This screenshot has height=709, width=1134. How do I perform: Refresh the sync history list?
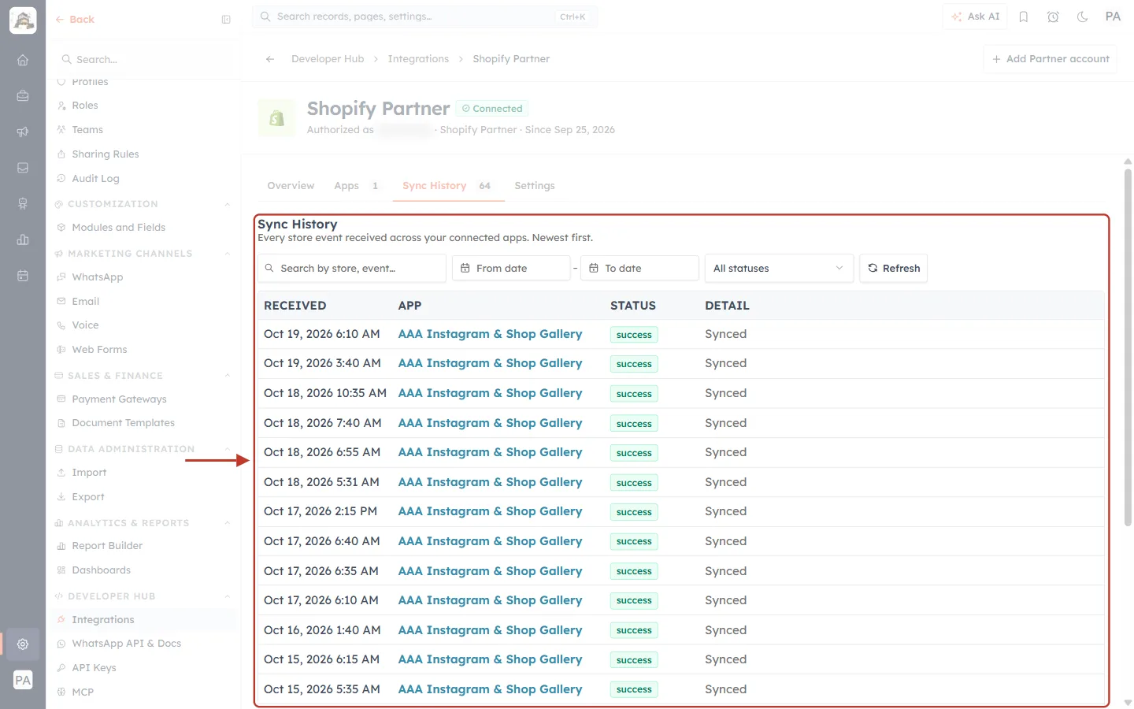tap(894, 268)
